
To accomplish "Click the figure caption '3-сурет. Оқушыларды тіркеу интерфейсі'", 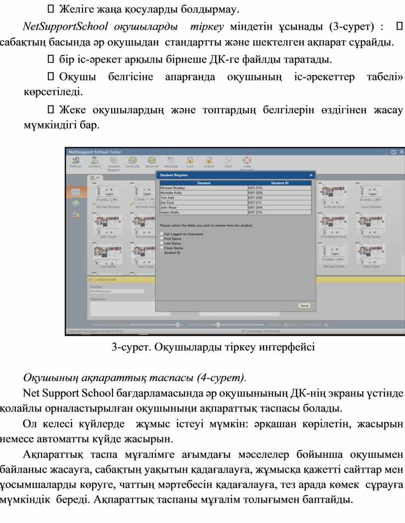I will [x=213, y=347].
